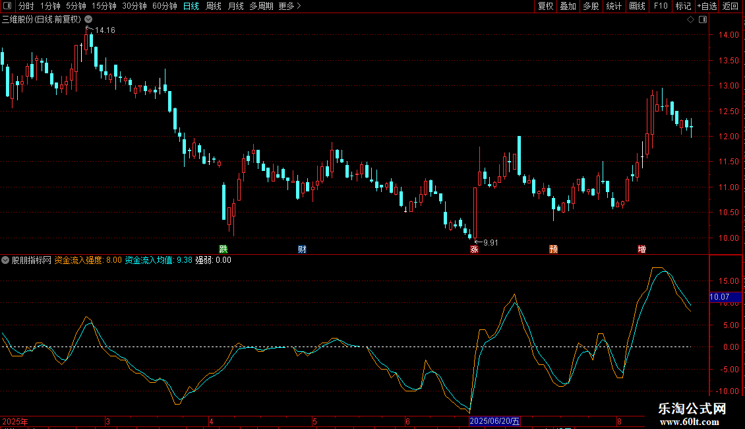745x429 pixels.
Task: Switch to 日线 daily chart
Action: pos(191,6)
